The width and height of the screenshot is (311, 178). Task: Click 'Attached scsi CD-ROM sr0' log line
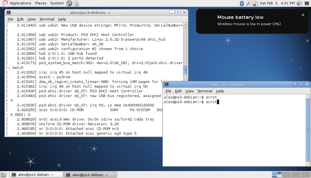[x=63, y=129]
